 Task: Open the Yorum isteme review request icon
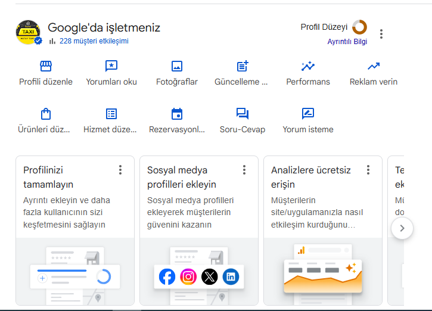308,114
